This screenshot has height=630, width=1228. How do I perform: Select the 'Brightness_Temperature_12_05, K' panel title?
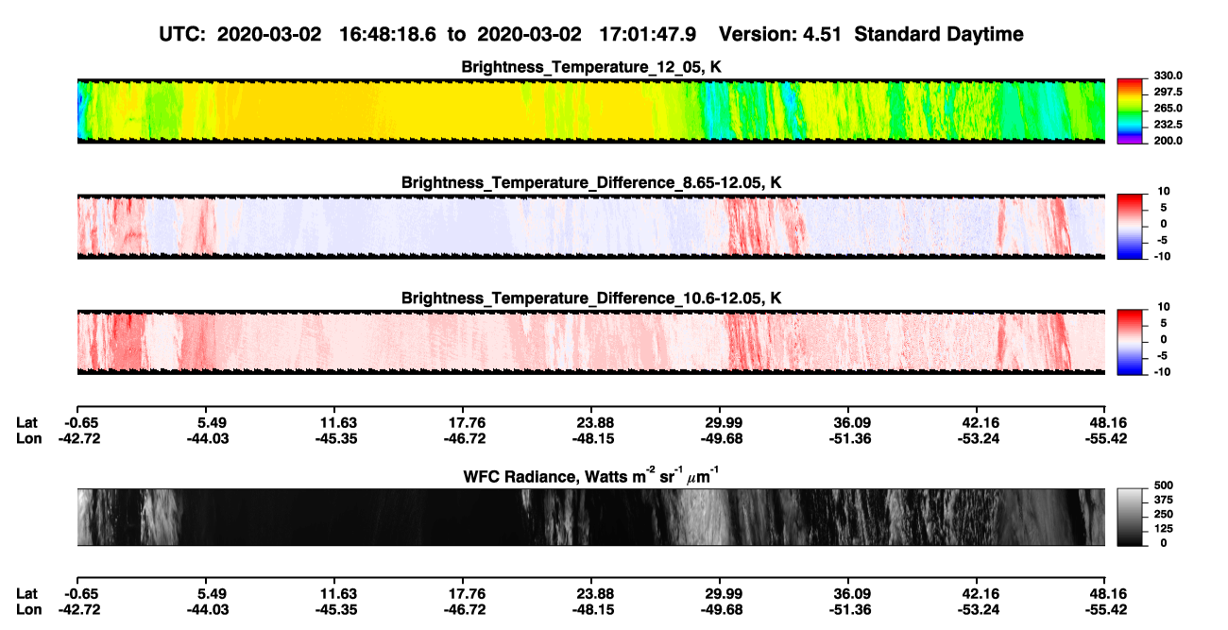591,66
